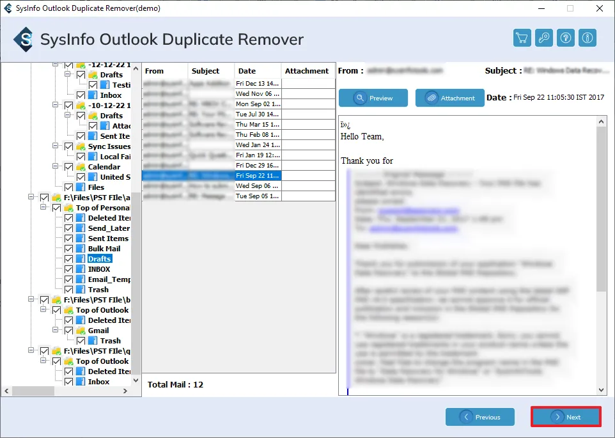Sort by the From column header
The width and height of the screenshot is (615, 438).
pos(165,71)
